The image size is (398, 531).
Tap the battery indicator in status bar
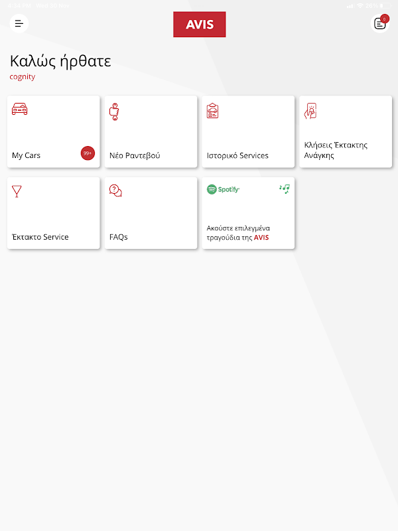click(385, 6)
